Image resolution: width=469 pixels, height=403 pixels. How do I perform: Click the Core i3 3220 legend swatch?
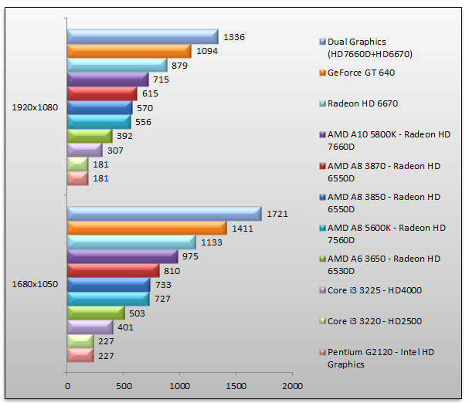(322, 321)
